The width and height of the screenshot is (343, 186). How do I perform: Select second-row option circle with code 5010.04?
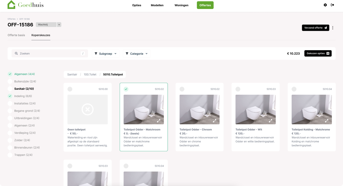pyautogui.click(x=126, y=166)
